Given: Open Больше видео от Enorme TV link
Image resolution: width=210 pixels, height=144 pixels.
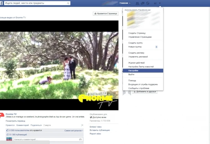Looking at the screenshot, I should tap(13, 18).
